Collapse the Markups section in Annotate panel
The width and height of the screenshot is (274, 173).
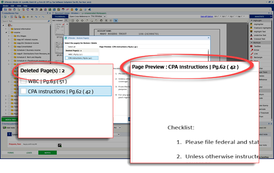point(252,43)
